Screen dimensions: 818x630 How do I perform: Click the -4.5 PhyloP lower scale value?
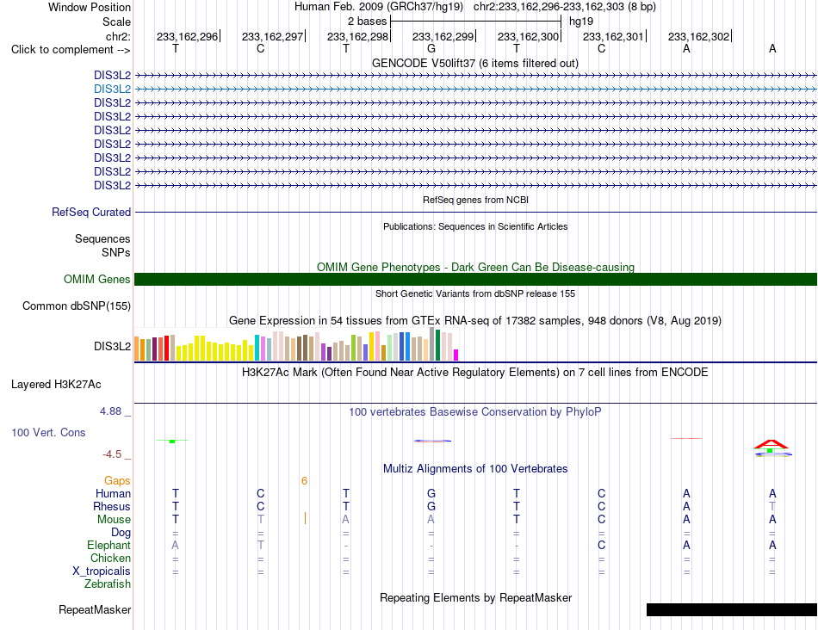[x=112, y=454]
